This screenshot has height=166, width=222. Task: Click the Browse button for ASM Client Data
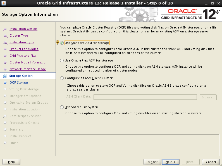(208, 97)
